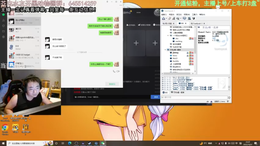Open WeChat contacts in the sidebar
This screenshot has height=146, width=260.
pos(4,20)
